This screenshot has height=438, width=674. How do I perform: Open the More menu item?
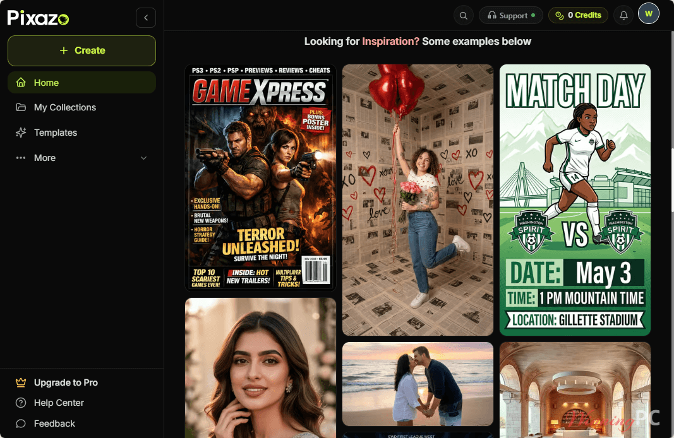tap(81, 158)
